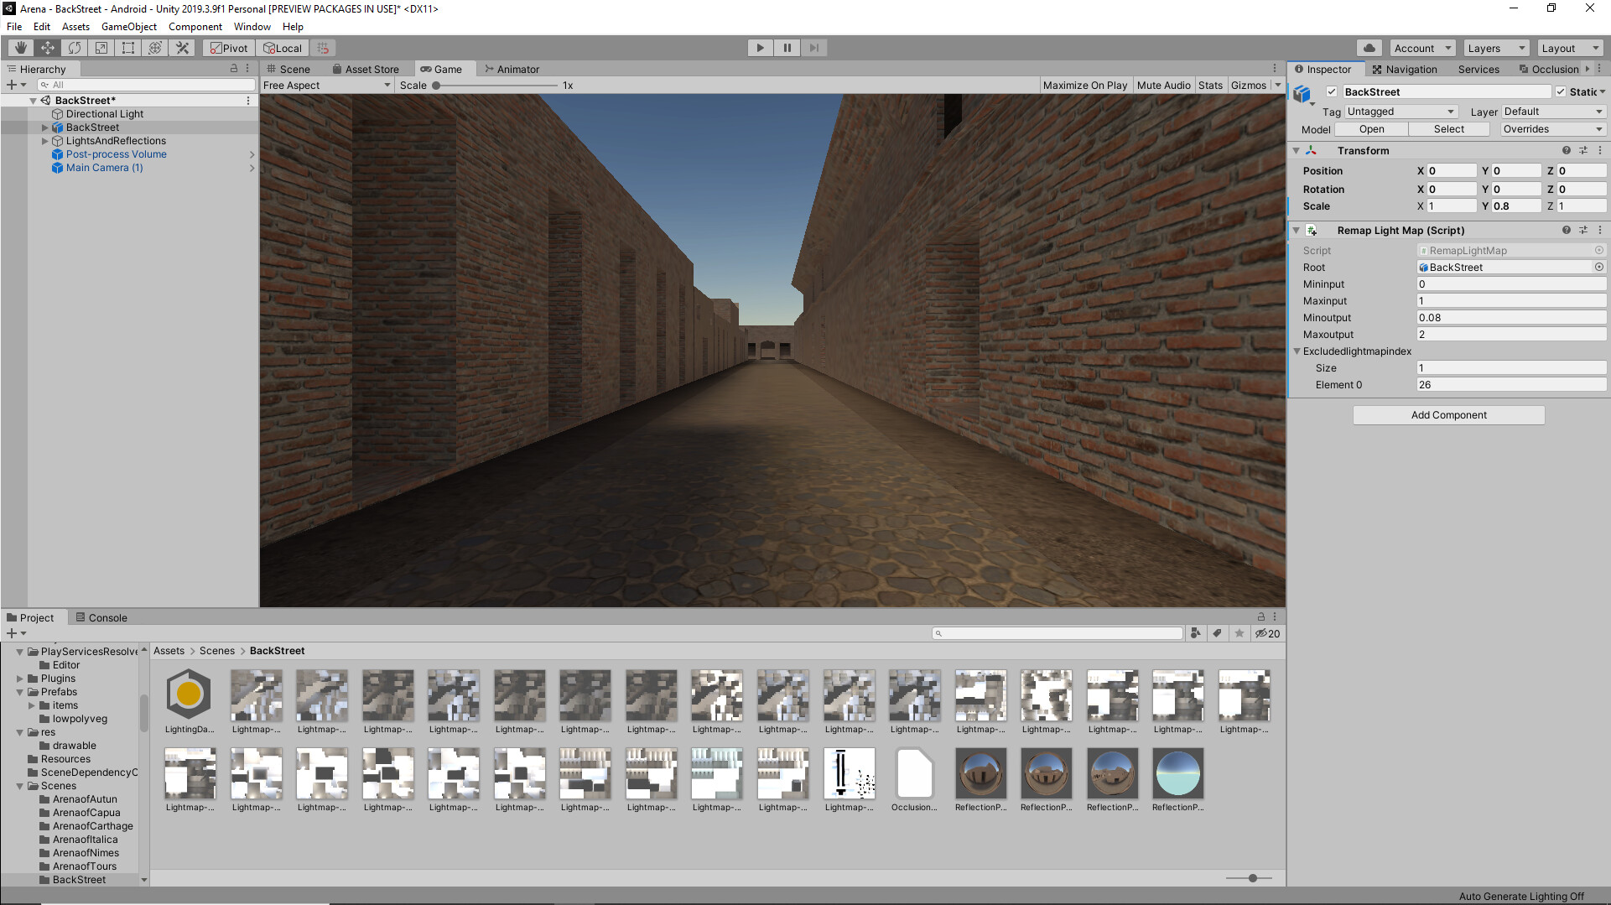Toggle the grid snapping icon
Viewport: 1611px width, 905px height.
pos(323,48)
